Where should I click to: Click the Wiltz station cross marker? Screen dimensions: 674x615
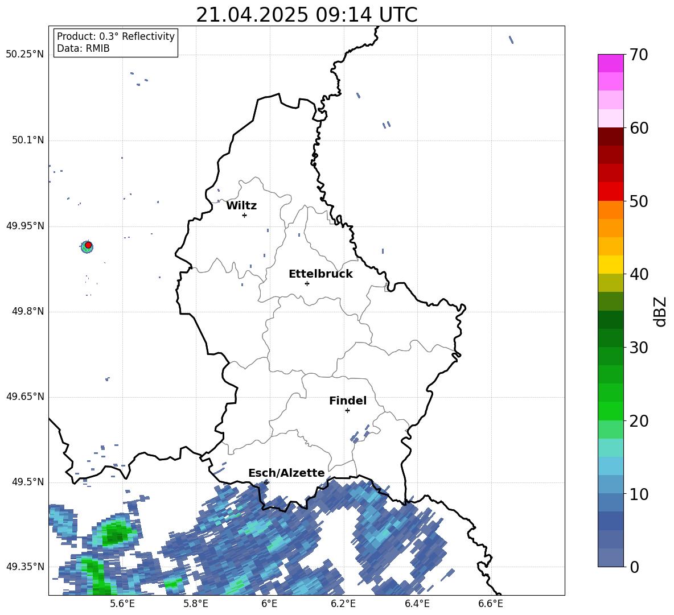(x=245, y=215)
